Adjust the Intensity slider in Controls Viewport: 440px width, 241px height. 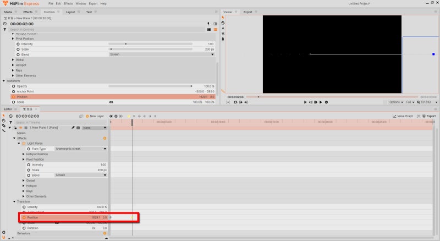pyautogui.click(x=150, y=44)
